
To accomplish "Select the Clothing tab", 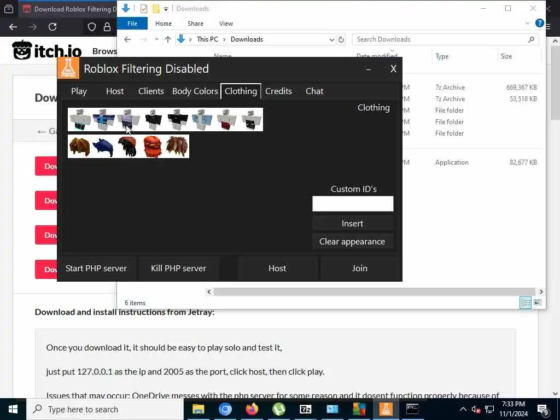I will click(x=241, y=91).
